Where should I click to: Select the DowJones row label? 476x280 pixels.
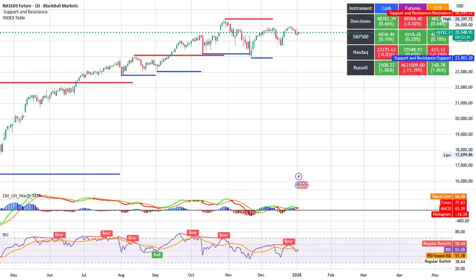(361, 21)
